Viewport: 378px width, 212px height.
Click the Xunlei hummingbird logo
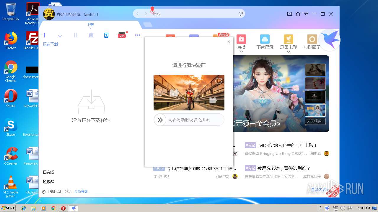point(330,40)
